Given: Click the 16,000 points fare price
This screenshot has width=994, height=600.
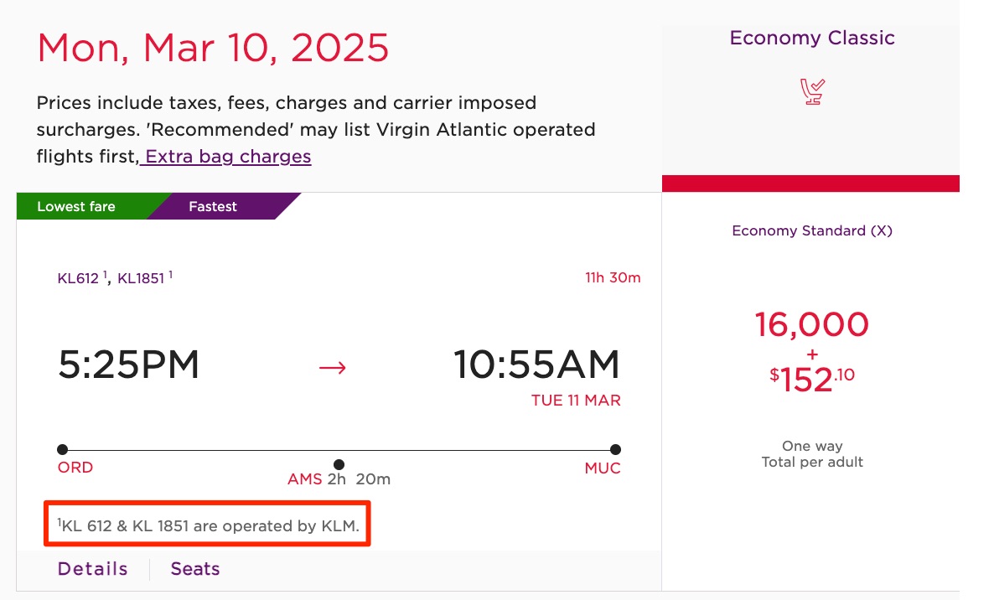Looking at the screenshot, I should point(811,325).
